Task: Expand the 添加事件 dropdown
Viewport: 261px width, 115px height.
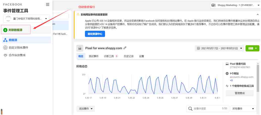Action: 86,109
